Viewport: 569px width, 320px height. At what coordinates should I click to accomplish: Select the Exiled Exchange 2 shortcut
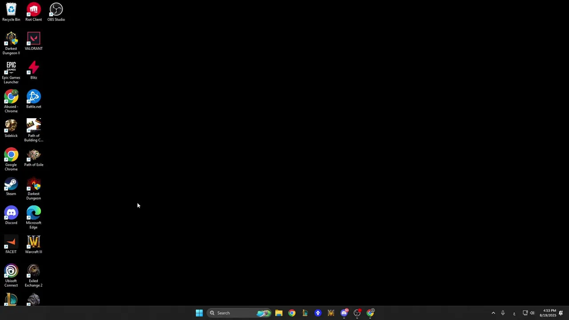point(34,276)
